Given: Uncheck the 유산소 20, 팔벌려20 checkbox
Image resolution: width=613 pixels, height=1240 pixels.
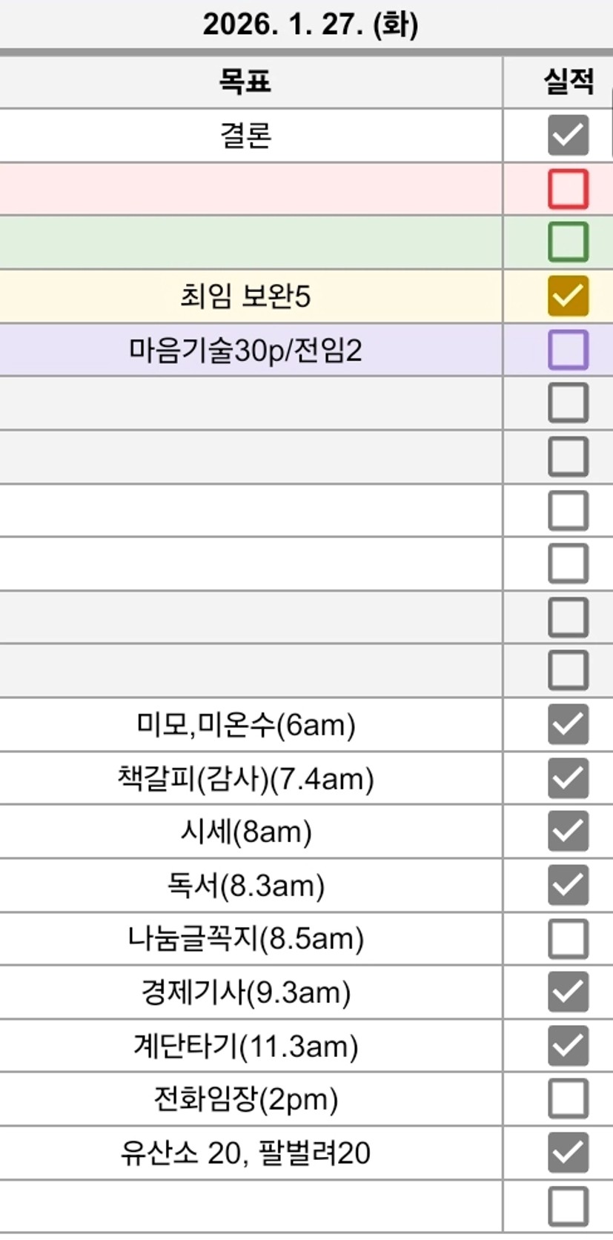Looking at the screenshot, I should tap(568, 1153).
